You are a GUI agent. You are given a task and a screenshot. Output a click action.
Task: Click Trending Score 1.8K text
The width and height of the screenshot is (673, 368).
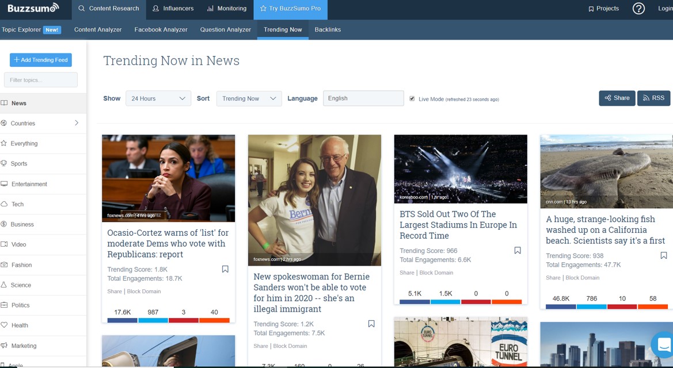pyautogui.click(x=138, y=269)
